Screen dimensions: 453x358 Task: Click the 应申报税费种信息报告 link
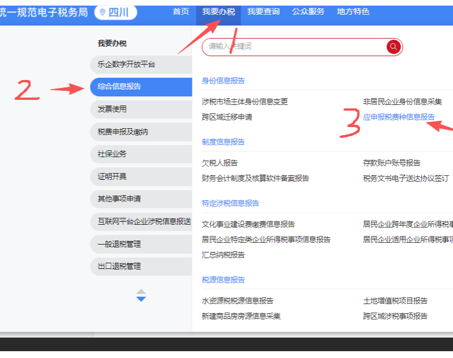399,117
